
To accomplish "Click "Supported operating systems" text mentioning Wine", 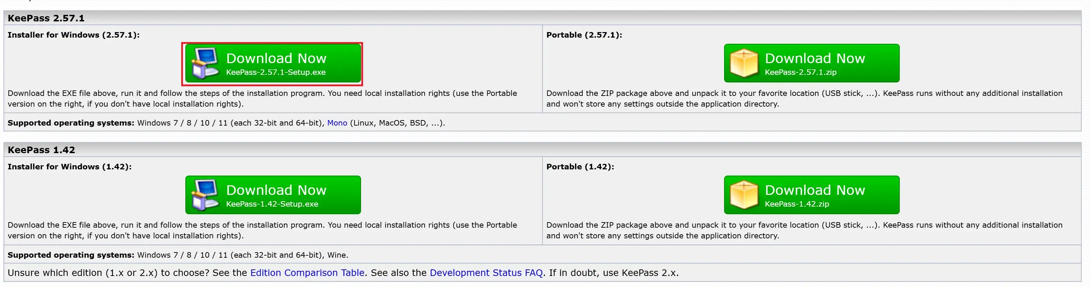I will click(x=178, y=255).
